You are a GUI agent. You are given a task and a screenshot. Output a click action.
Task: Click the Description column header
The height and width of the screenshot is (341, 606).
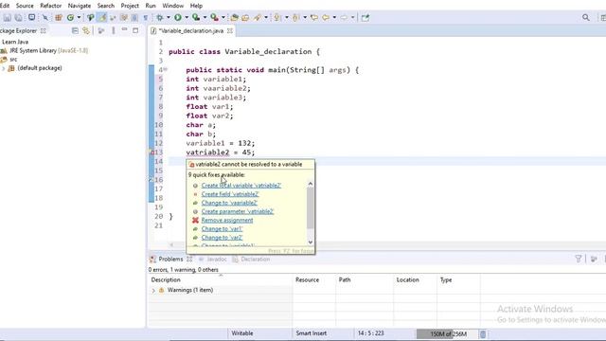coord(166,280)
